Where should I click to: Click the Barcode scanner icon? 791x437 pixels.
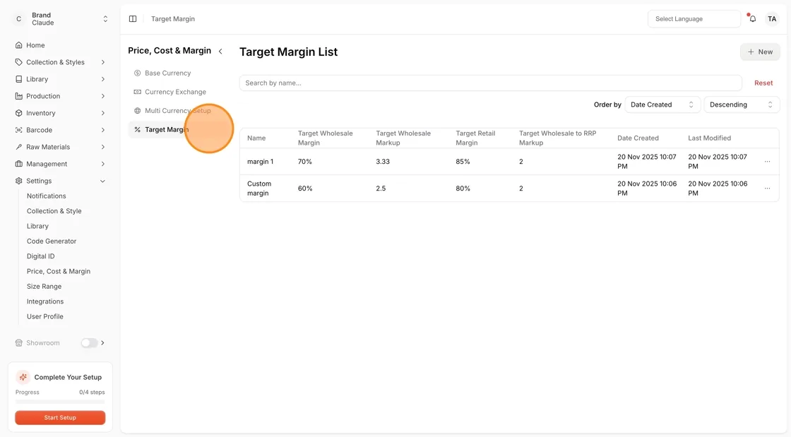[18, 130]
